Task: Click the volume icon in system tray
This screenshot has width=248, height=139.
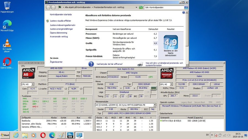Action: 229,135
